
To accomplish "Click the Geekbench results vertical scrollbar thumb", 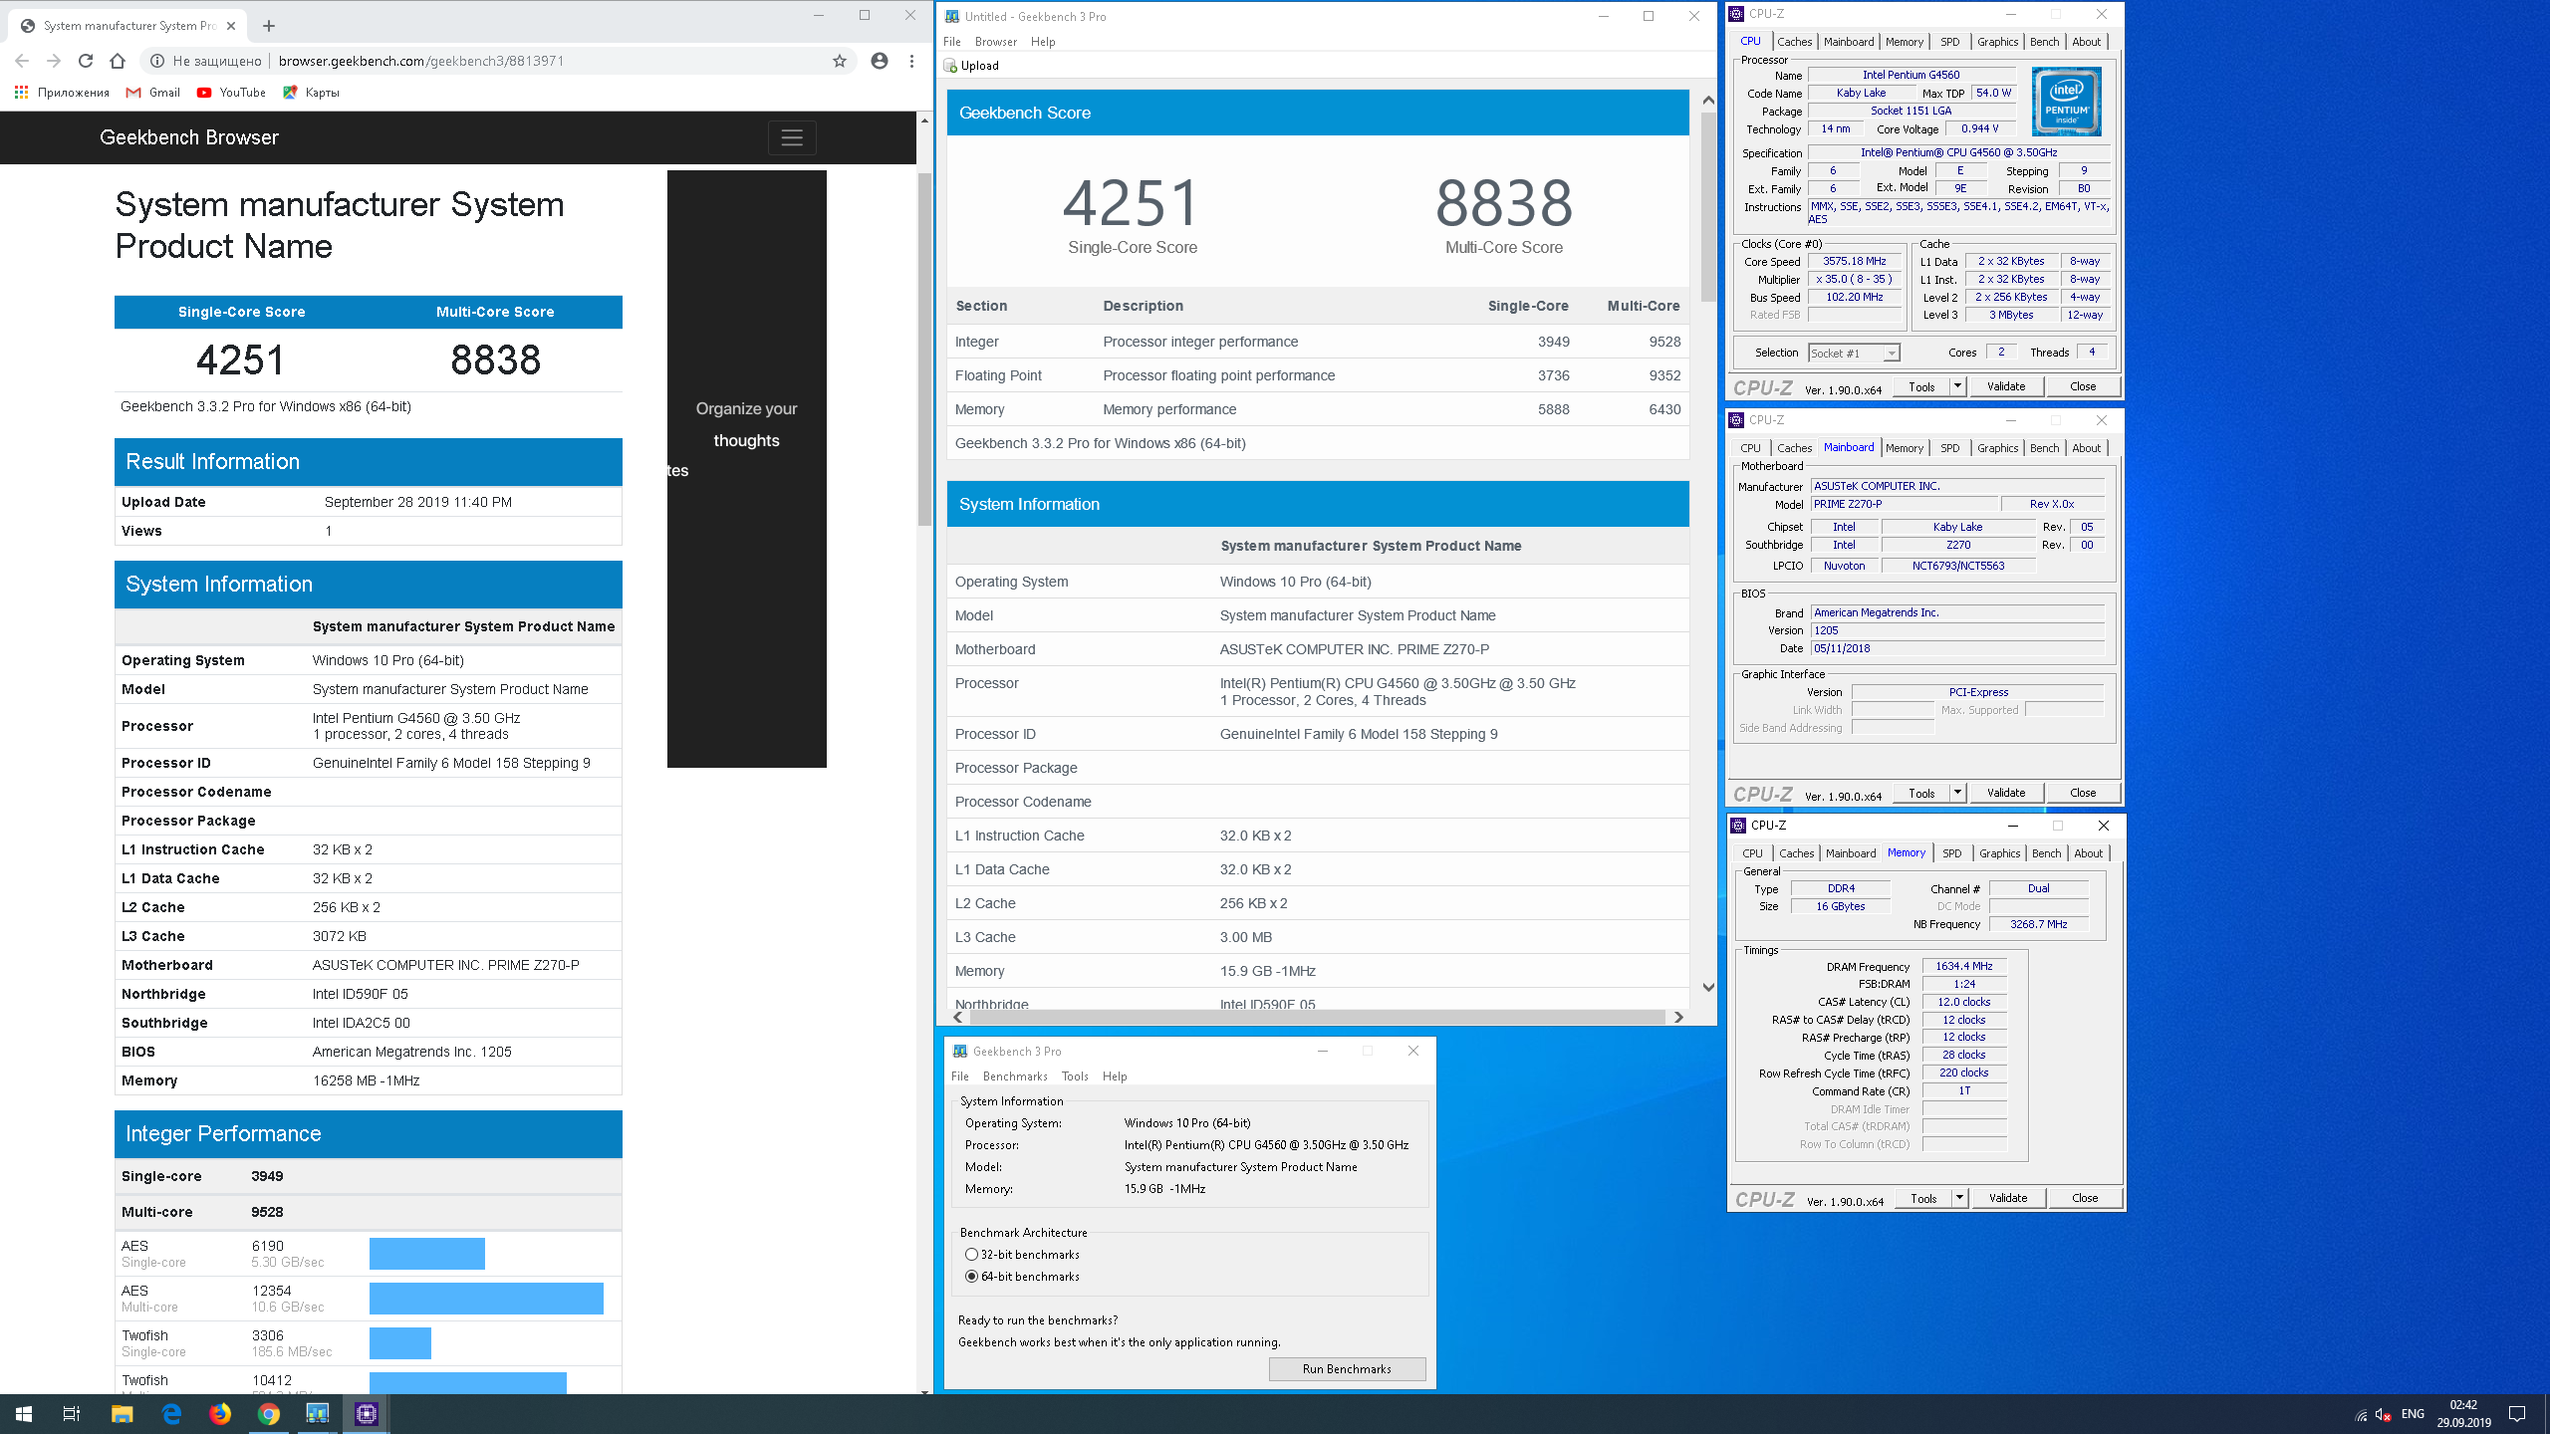I will pyautogui.click(x=1708, y=206).
